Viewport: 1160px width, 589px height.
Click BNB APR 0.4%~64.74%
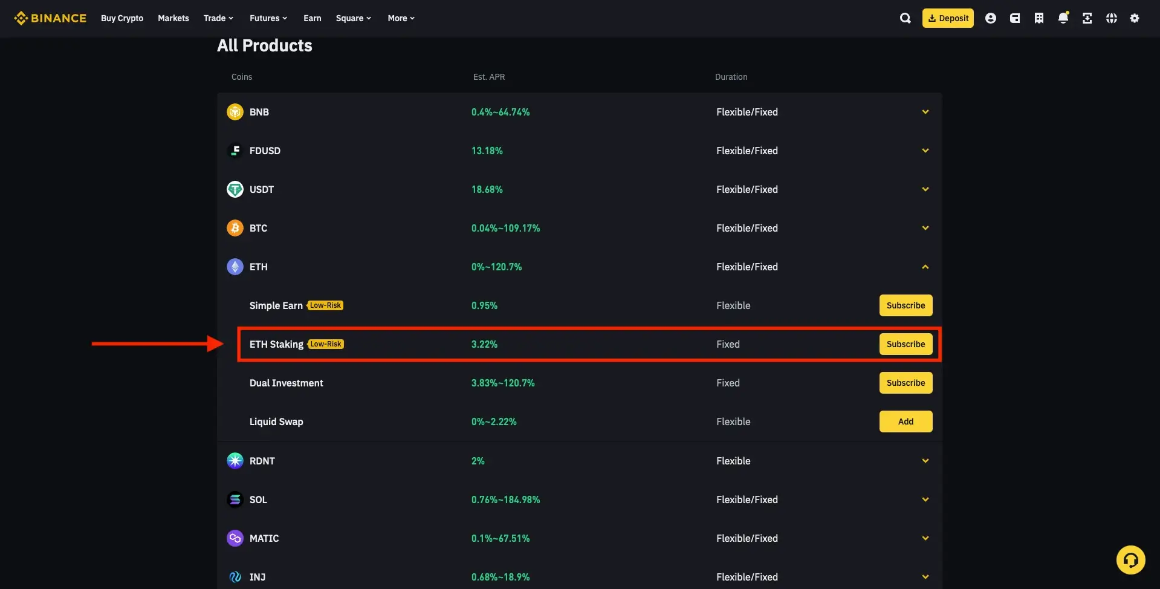pyautogui.click(x=501, y=112)
